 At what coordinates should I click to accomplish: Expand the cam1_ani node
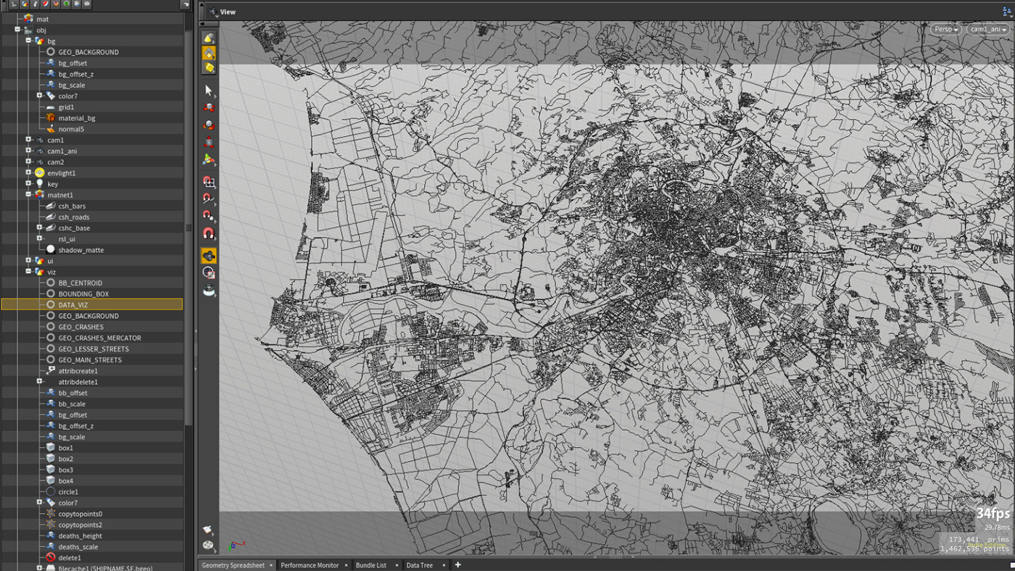28,151
